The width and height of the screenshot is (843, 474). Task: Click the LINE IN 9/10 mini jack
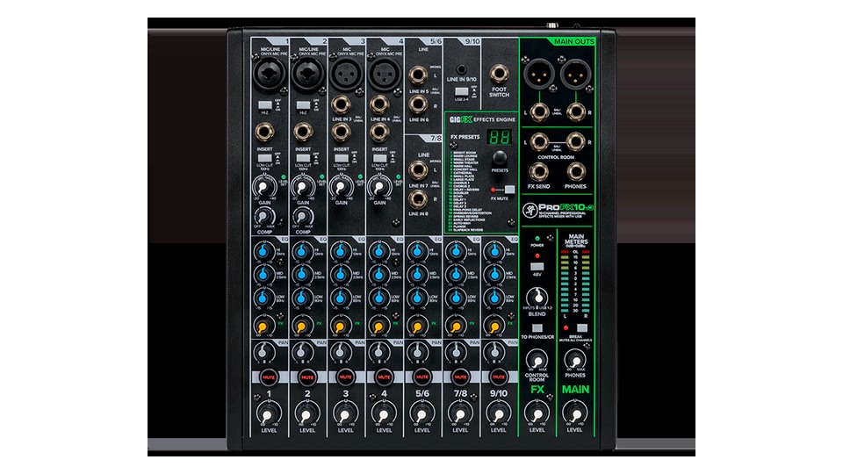[461, 69]
